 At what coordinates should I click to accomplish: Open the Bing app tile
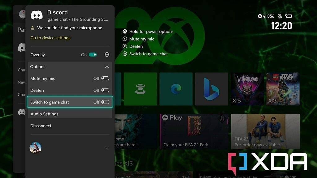[x=211, y=89]
